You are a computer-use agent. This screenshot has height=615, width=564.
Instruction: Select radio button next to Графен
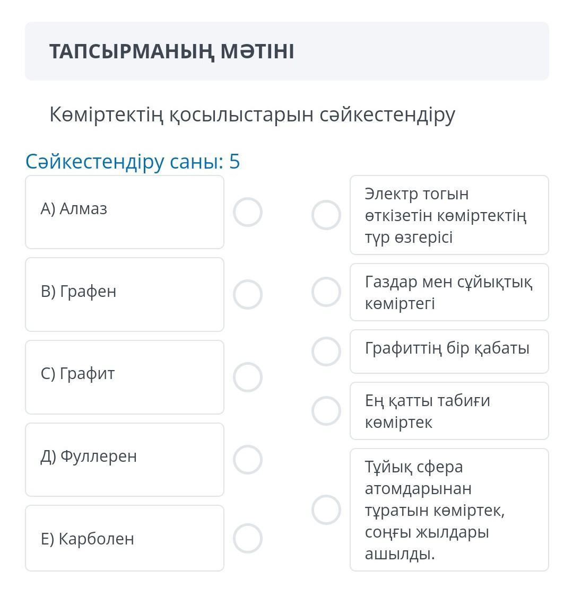248,295
